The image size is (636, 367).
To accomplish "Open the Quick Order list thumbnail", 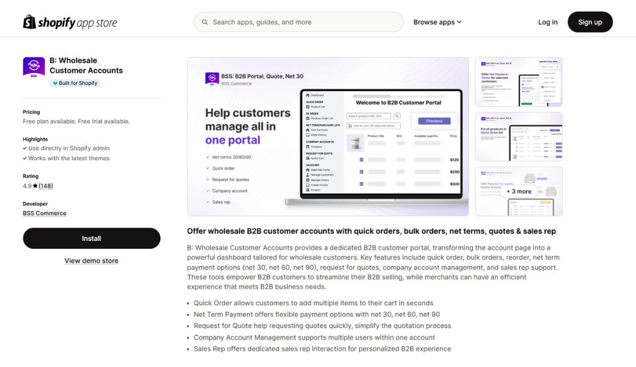I will (x=519, y=136).
